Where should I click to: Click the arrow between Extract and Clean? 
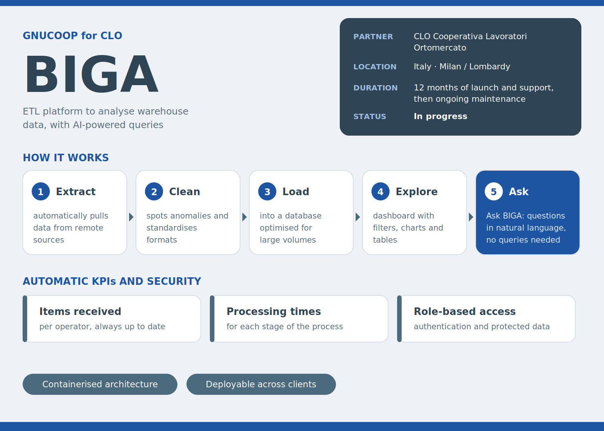pyautogui.click(x=131, y=217)
